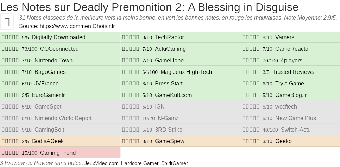
Task: Click the star rating beside Digitally Downloaded
Action: [10, 37]
